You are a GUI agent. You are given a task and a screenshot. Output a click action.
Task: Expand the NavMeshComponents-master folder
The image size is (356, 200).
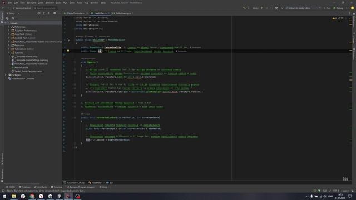[9, 42]
